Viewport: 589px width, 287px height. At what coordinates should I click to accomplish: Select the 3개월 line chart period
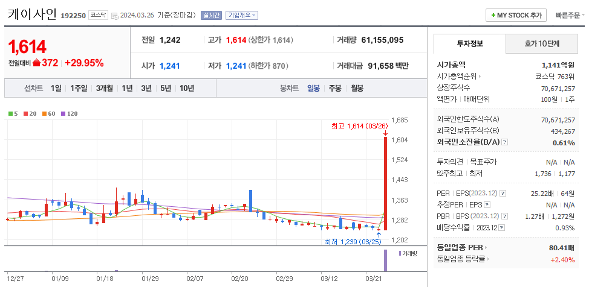pos(104,89)
